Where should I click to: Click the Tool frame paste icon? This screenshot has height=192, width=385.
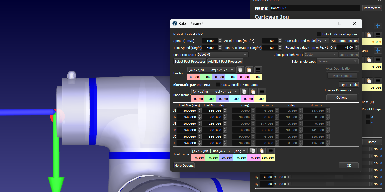click(261, 151)
